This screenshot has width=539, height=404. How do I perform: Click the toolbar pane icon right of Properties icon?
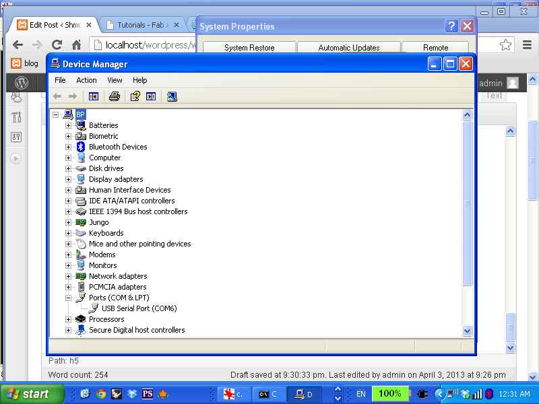(151, 96)
